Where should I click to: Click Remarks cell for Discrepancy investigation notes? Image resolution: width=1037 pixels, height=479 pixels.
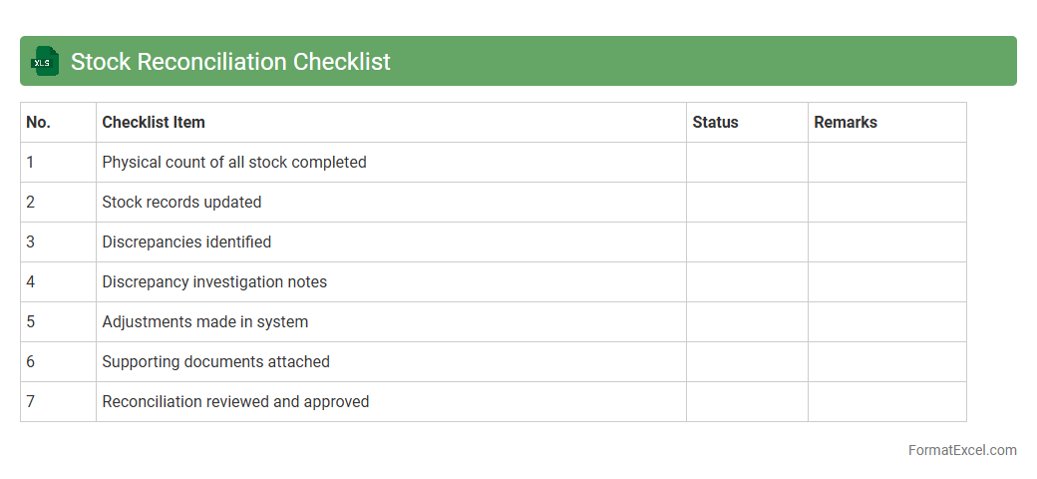pos(886,281)
